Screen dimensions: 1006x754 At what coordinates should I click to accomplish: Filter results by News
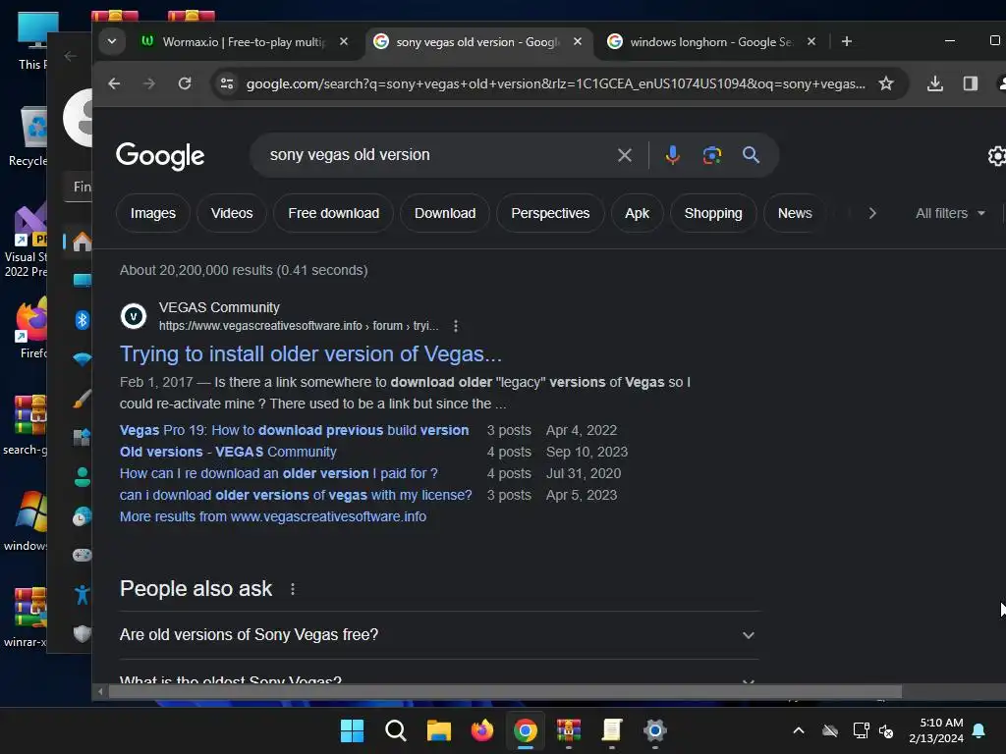click(x=794, y=213)
